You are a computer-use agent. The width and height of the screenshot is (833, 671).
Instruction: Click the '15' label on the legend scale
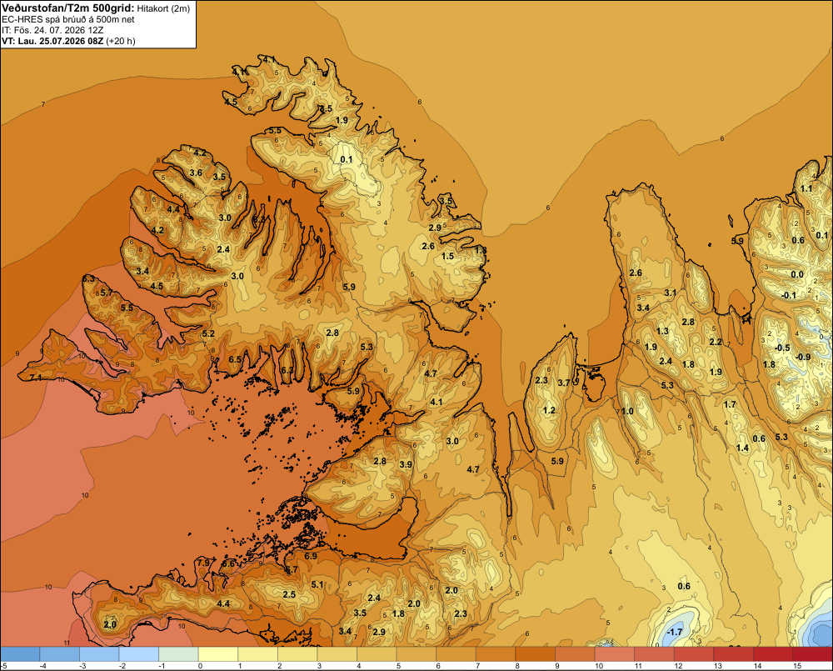[x=796, y=666]
